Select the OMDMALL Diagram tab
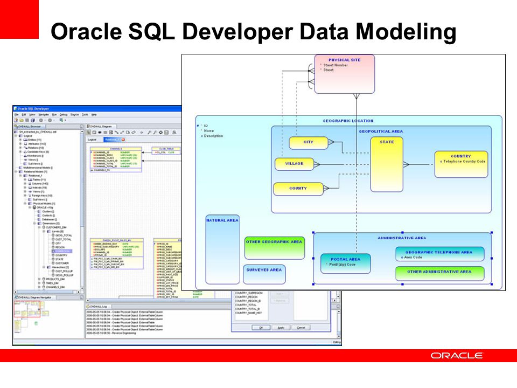This screenshot has height=388, width=517. pyautogui.click(x=101, y=126)
